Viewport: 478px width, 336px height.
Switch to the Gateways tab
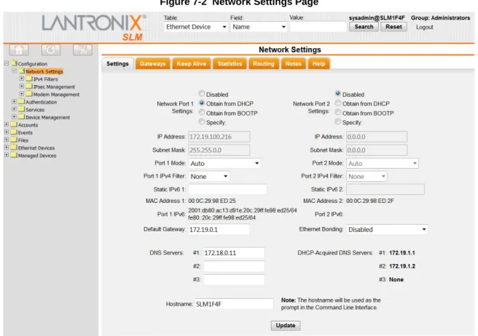[x=152, y=63]
